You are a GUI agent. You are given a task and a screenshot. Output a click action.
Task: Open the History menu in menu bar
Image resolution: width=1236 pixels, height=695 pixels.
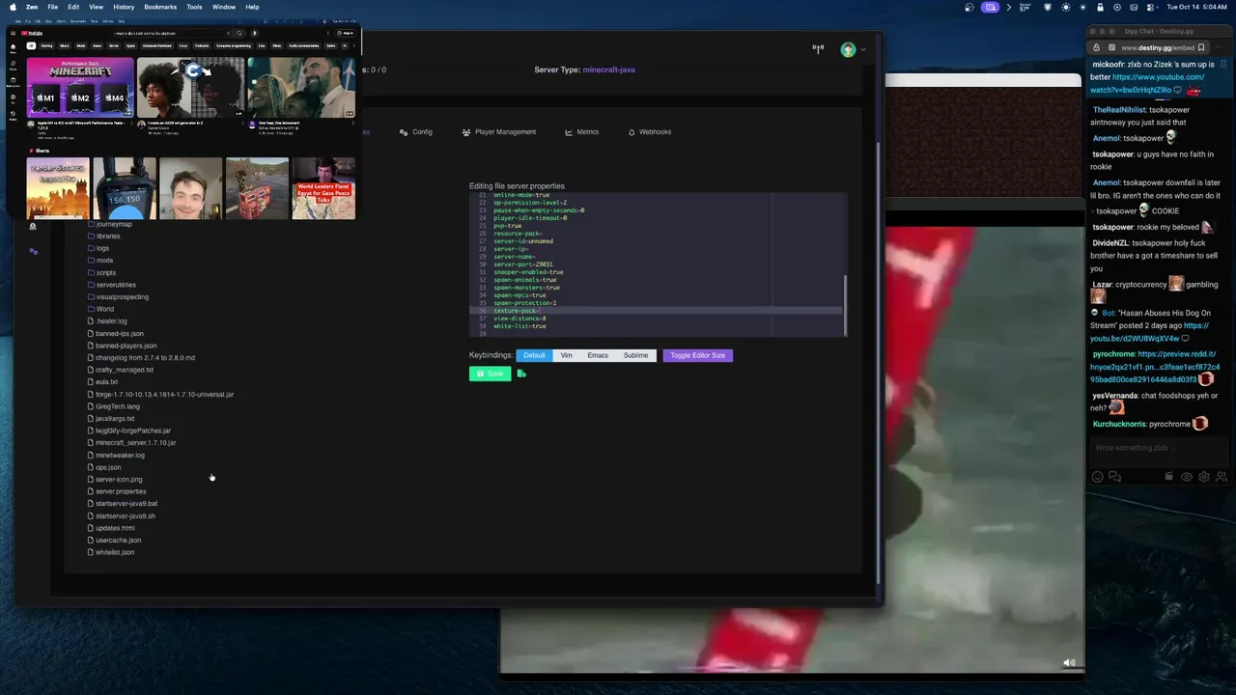[124, 7]
